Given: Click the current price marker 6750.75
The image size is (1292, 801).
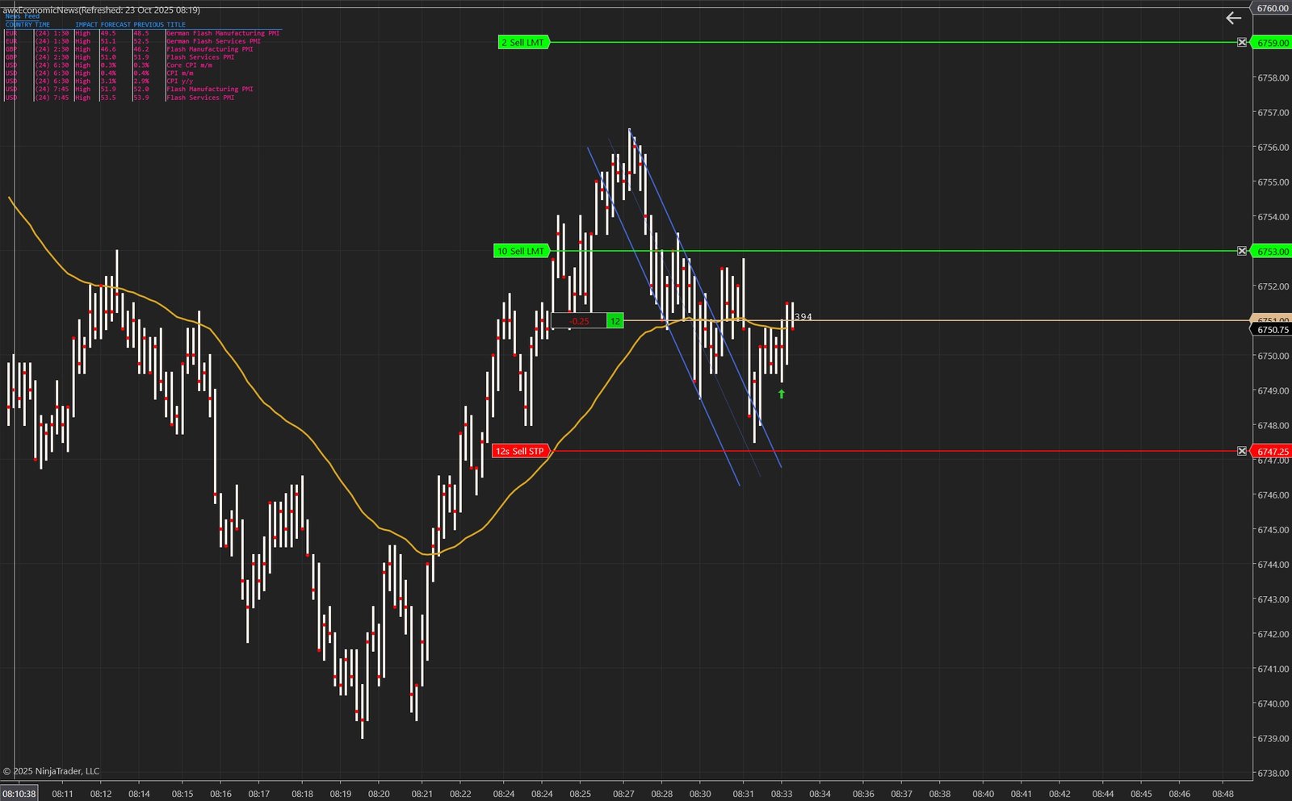Looking at the screenshot, I should click(1272, 330).
